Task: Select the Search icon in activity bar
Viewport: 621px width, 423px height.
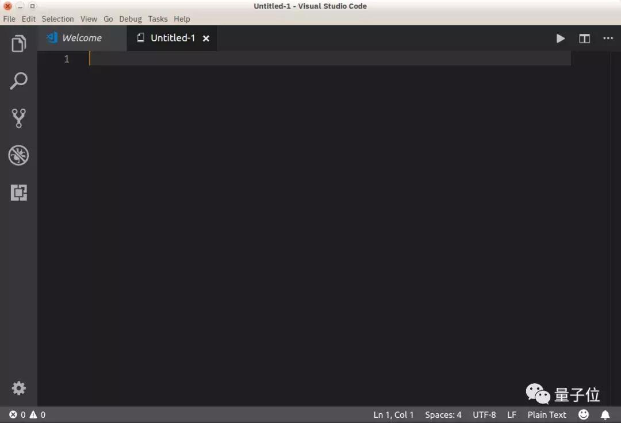Action: click(19, 81)
